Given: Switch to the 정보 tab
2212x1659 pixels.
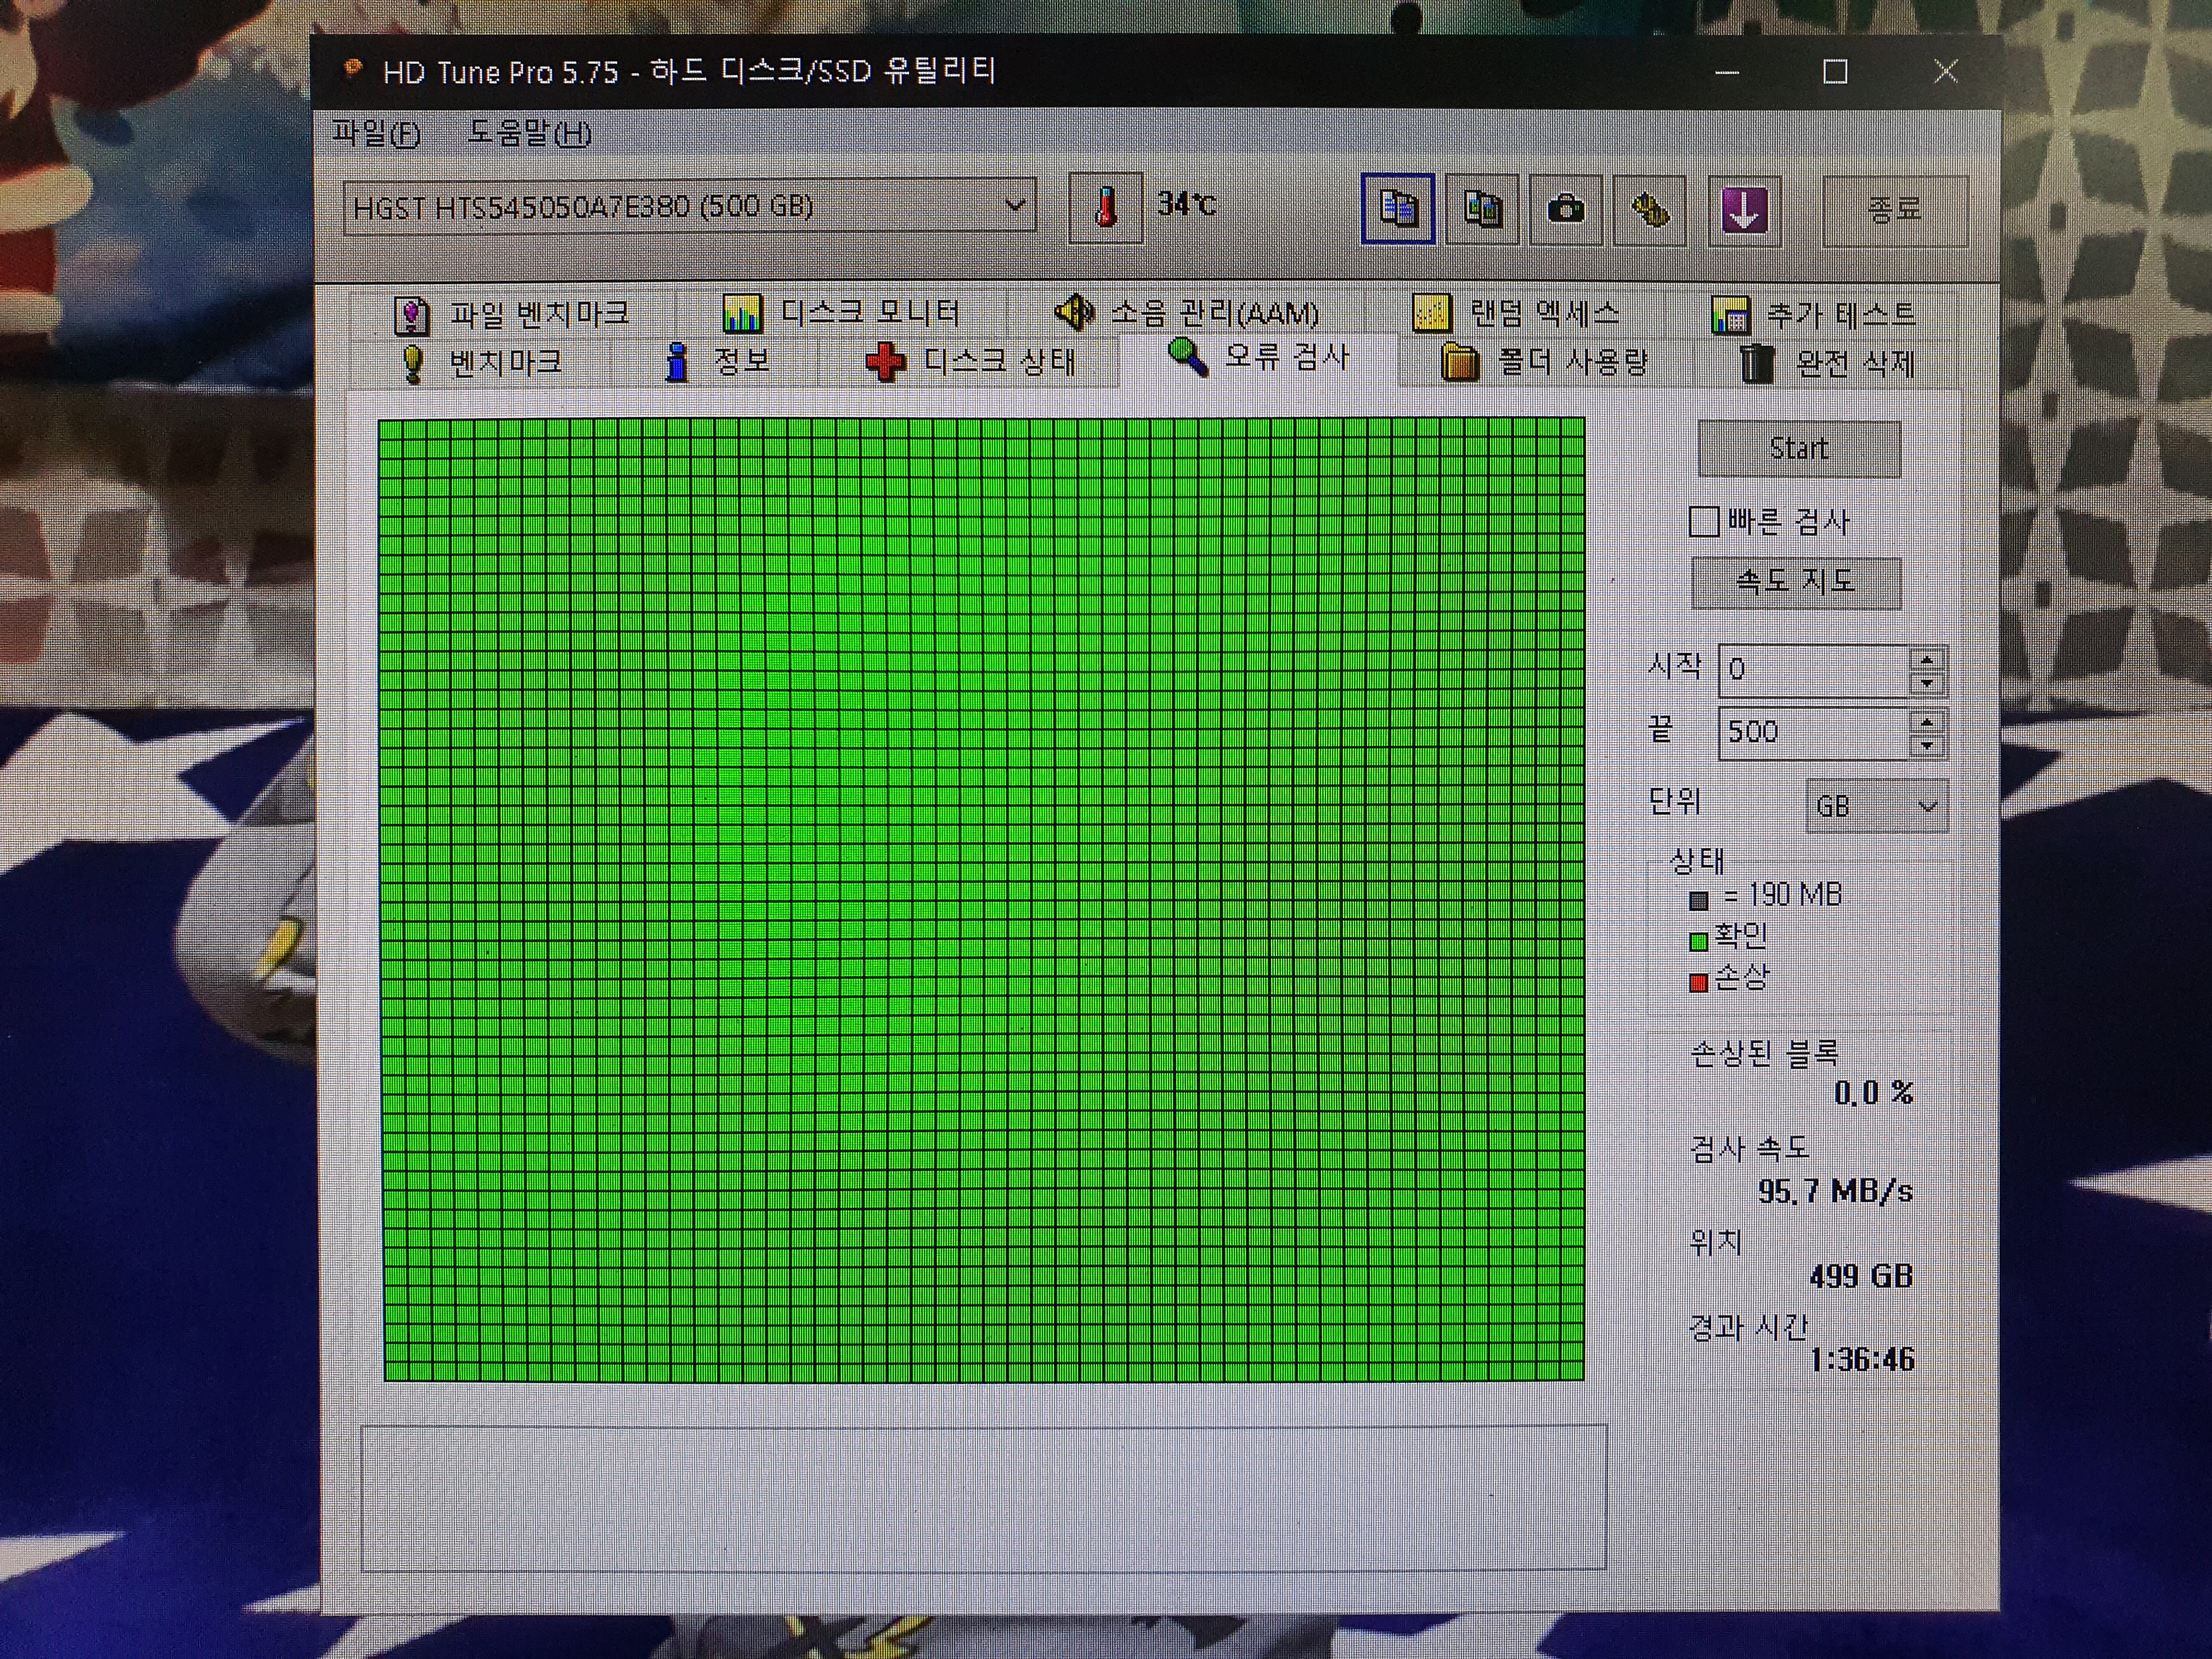Looking at the screenshot, I should point(717,362).
